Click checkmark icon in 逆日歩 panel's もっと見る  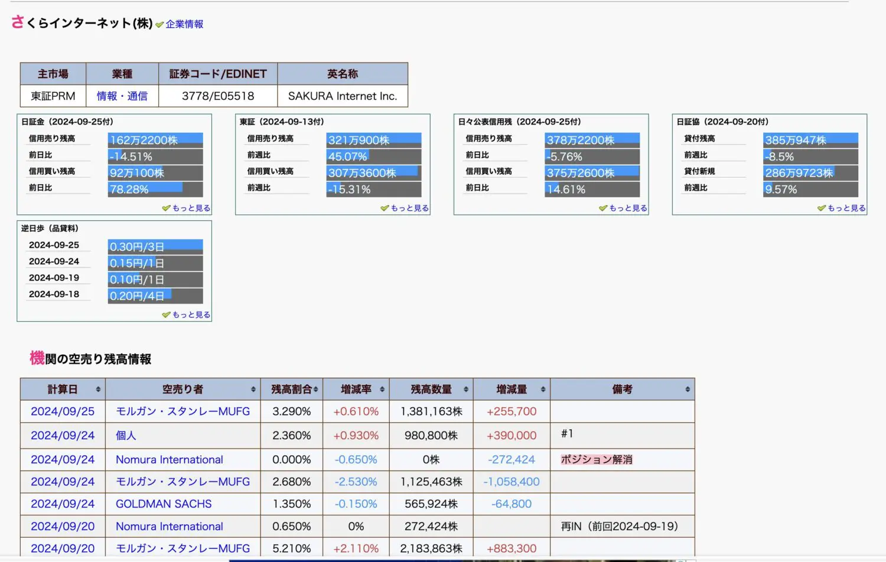pos(166,315)
